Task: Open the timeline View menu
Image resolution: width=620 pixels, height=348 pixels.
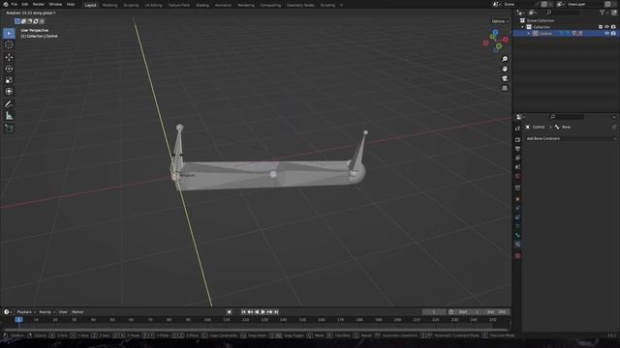Action: [x=63, y=311]
